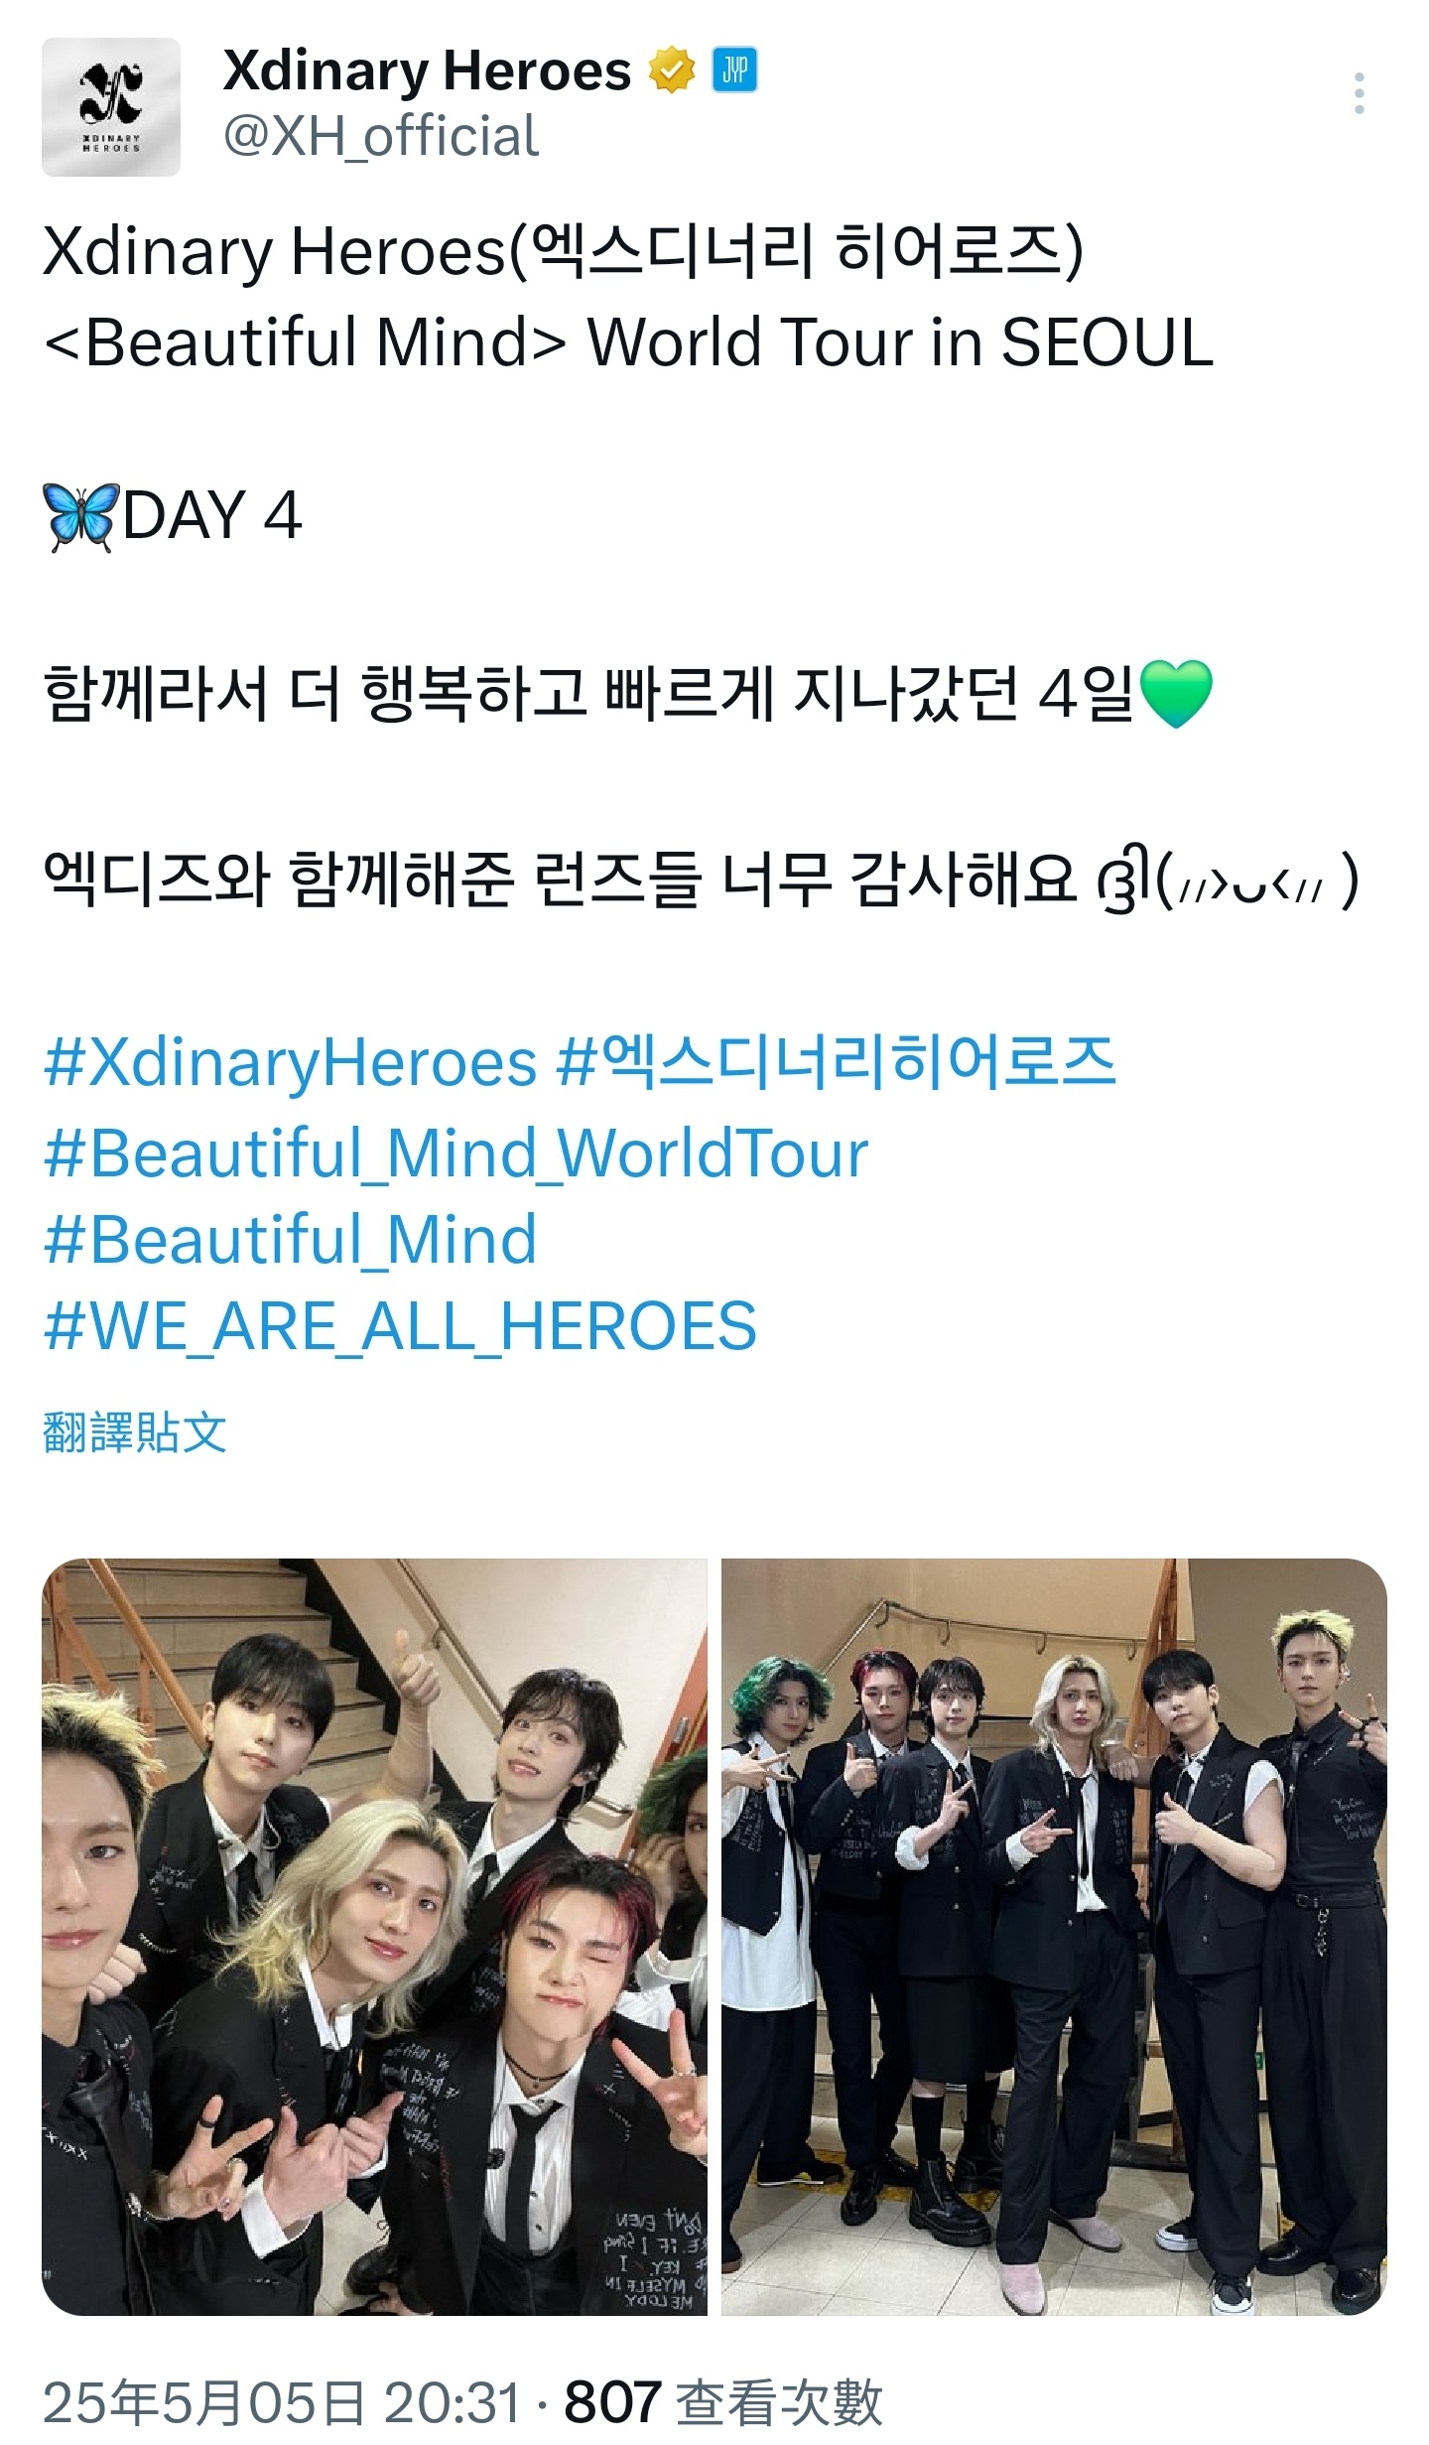Open the #WE_ARE_ALL_HEROES hashtag

[400, 1326]
